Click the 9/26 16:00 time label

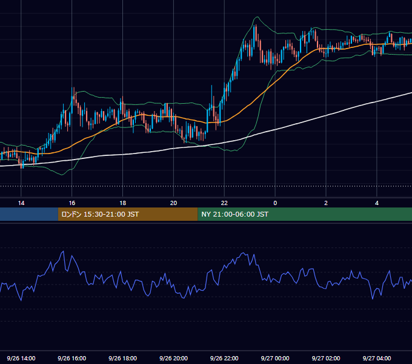point(71,358)
